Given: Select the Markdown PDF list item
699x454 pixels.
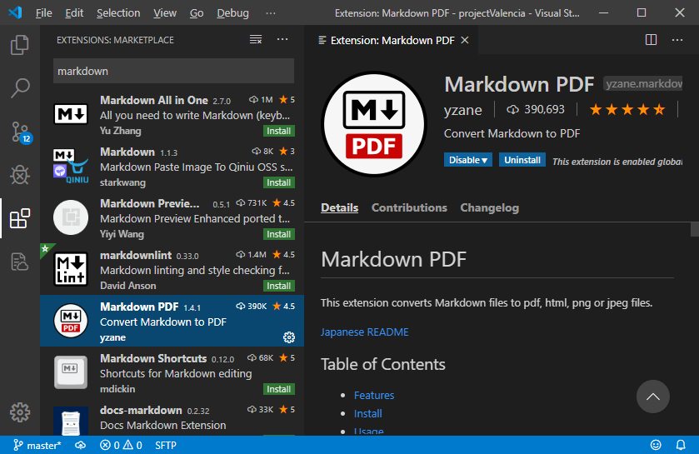Looking at the screenshot, I should click(172, 321).
